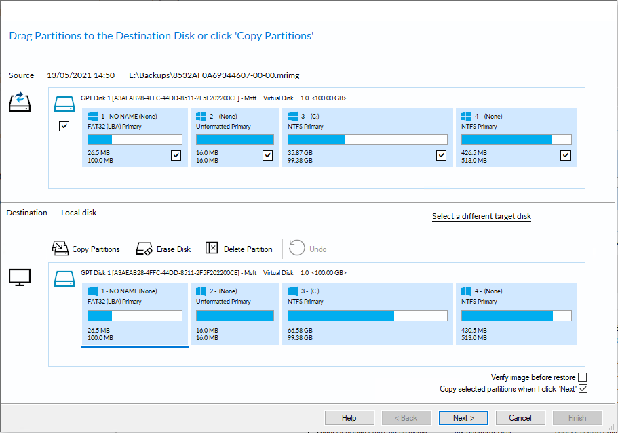The width and height of the screenshot is (618, 433).
Task: Uncheck the whole source disk checkbox
Action: point(64,126)
